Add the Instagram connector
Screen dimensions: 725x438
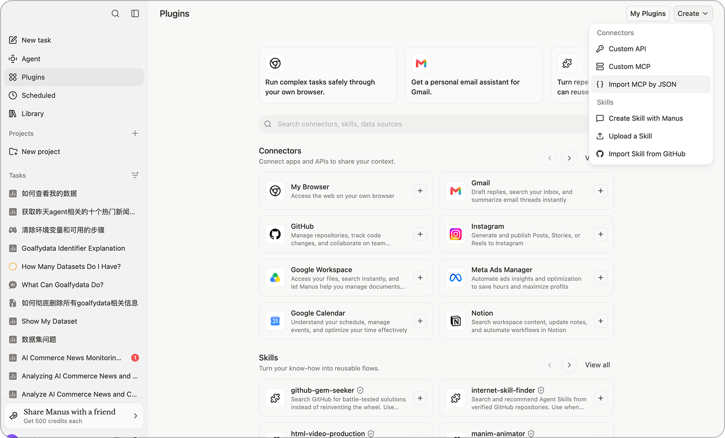coord(601,234)
